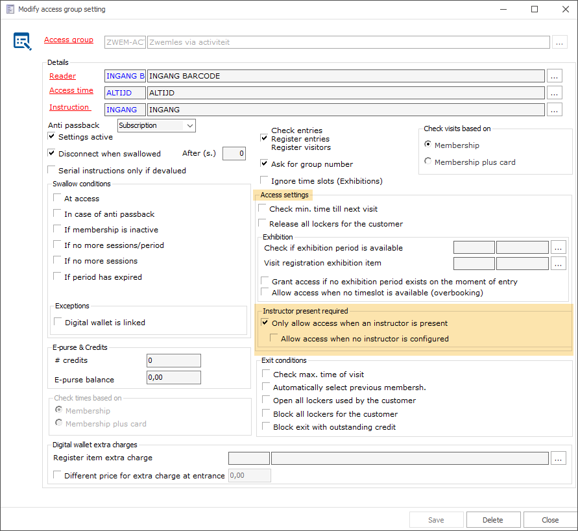The width and height of the screenshot is (578, 531).
Task: Click the Instruction code field INGANG
Action: (125, 110)
